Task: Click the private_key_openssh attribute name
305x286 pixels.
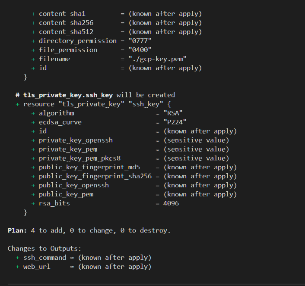Action: [x=76, y=140]
